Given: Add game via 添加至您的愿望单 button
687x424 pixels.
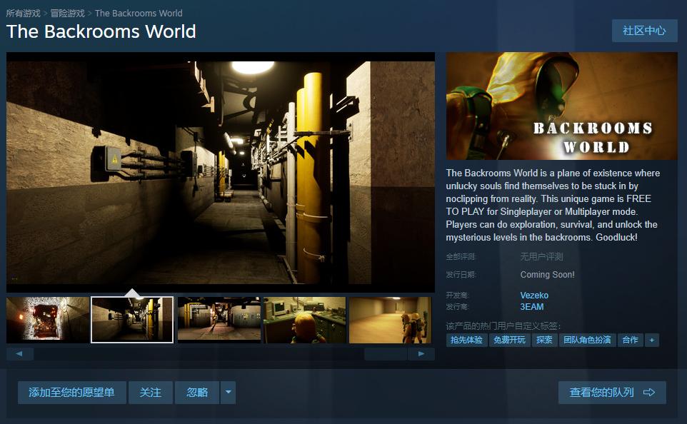Looking at the screenshot, I should 72,392.
